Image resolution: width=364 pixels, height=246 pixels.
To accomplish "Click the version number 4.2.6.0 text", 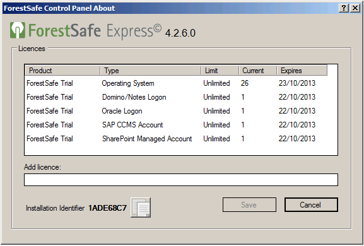I will pyautogui.click(x=180, y=33).
